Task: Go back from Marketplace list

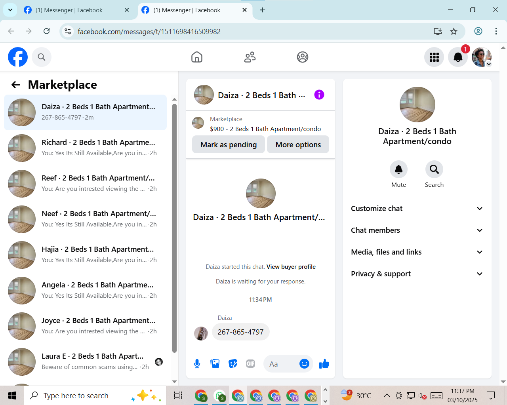Action: tap(16, 85)
